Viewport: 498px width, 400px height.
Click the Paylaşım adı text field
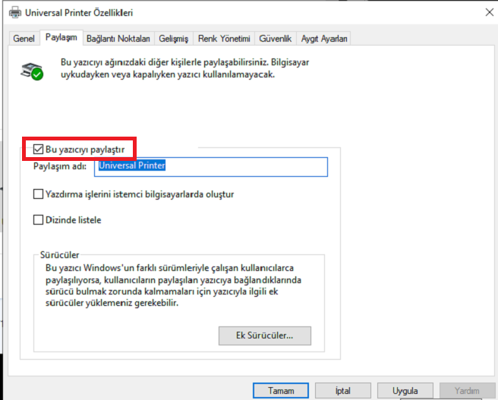pos(211,167)
